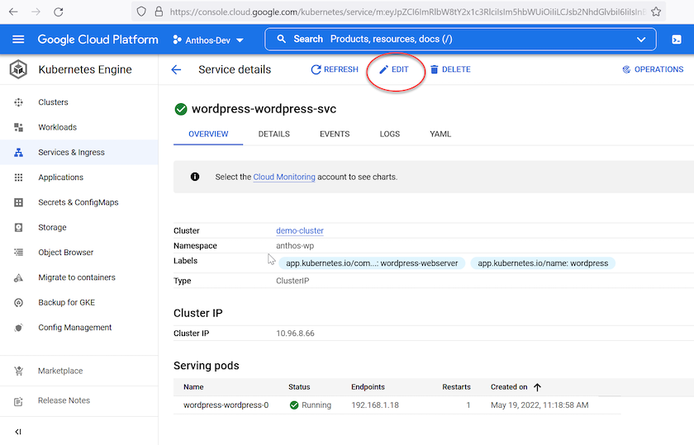Open the LOGS tab
694x445 pixels.
point(389,134)
